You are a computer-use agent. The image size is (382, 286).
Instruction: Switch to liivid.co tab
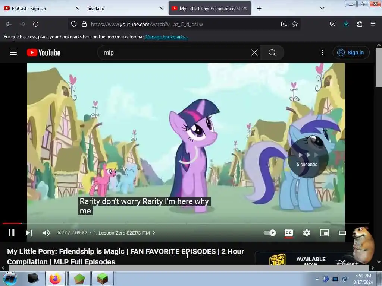[125, 8]
